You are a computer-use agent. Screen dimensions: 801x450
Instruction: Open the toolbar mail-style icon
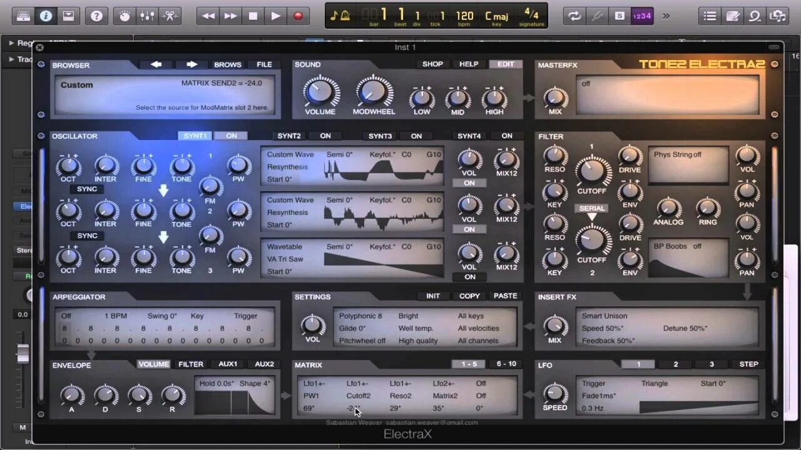(x=68, y=16)
